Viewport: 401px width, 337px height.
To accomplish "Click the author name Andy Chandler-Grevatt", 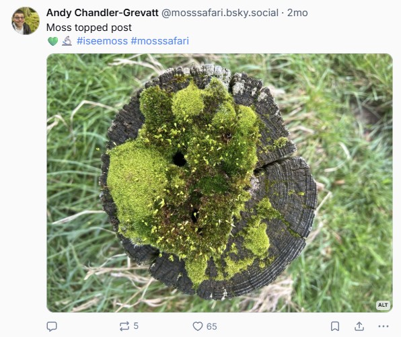I will point(102,13).
